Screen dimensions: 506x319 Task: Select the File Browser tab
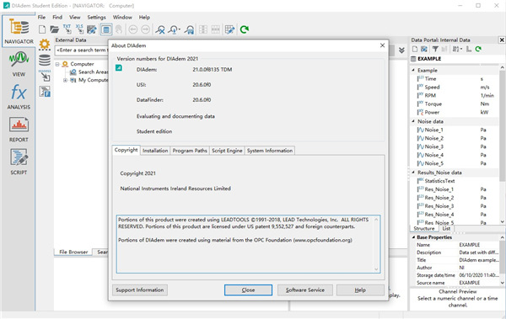(x=73, y=252)
